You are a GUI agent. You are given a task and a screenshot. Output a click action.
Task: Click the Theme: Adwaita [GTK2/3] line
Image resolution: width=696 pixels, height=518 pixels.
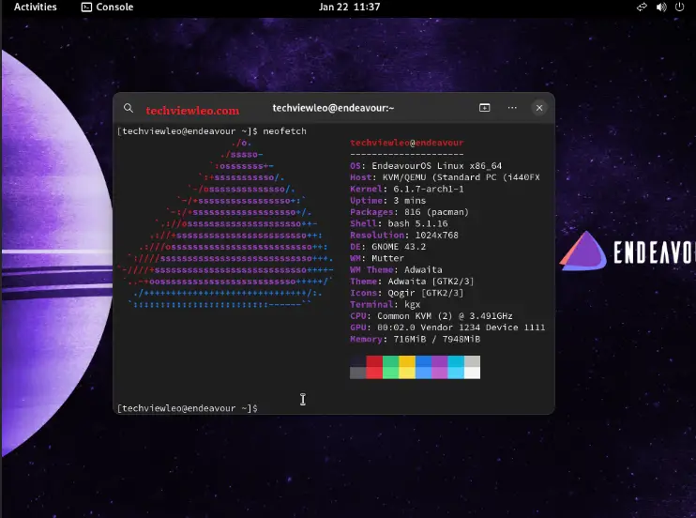412,282
